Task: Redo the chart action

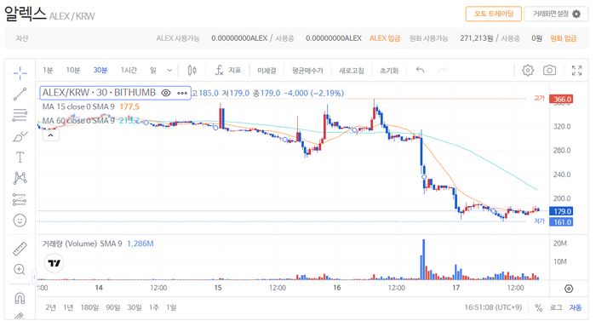Action: (442, 70)
